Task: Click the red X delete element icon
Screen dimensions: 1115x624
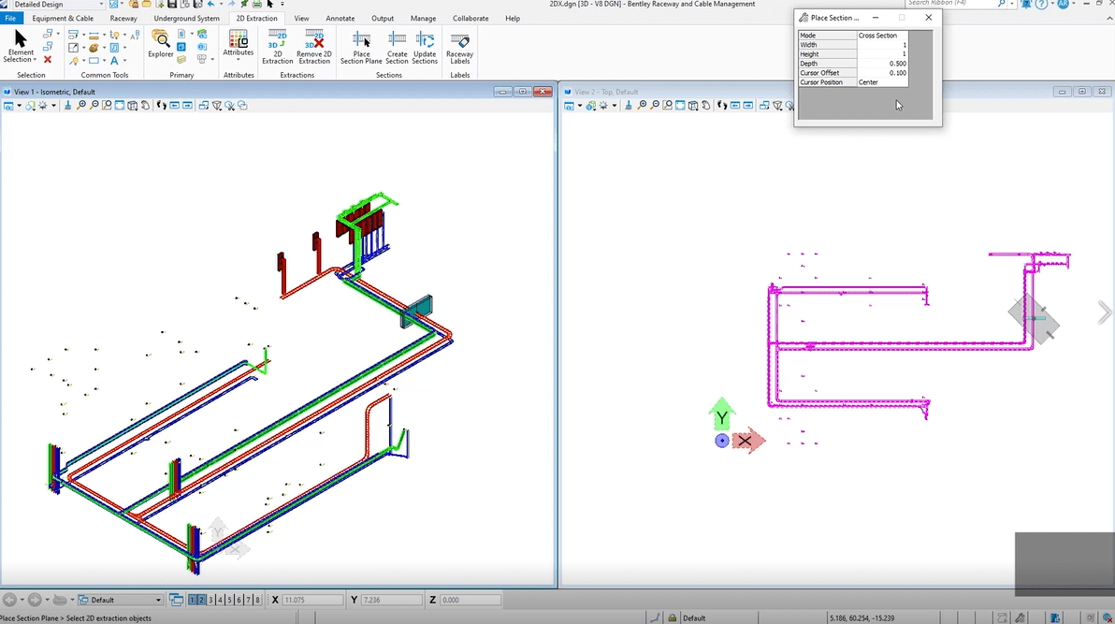Action: pyautogui.click(x=48, y=60)
